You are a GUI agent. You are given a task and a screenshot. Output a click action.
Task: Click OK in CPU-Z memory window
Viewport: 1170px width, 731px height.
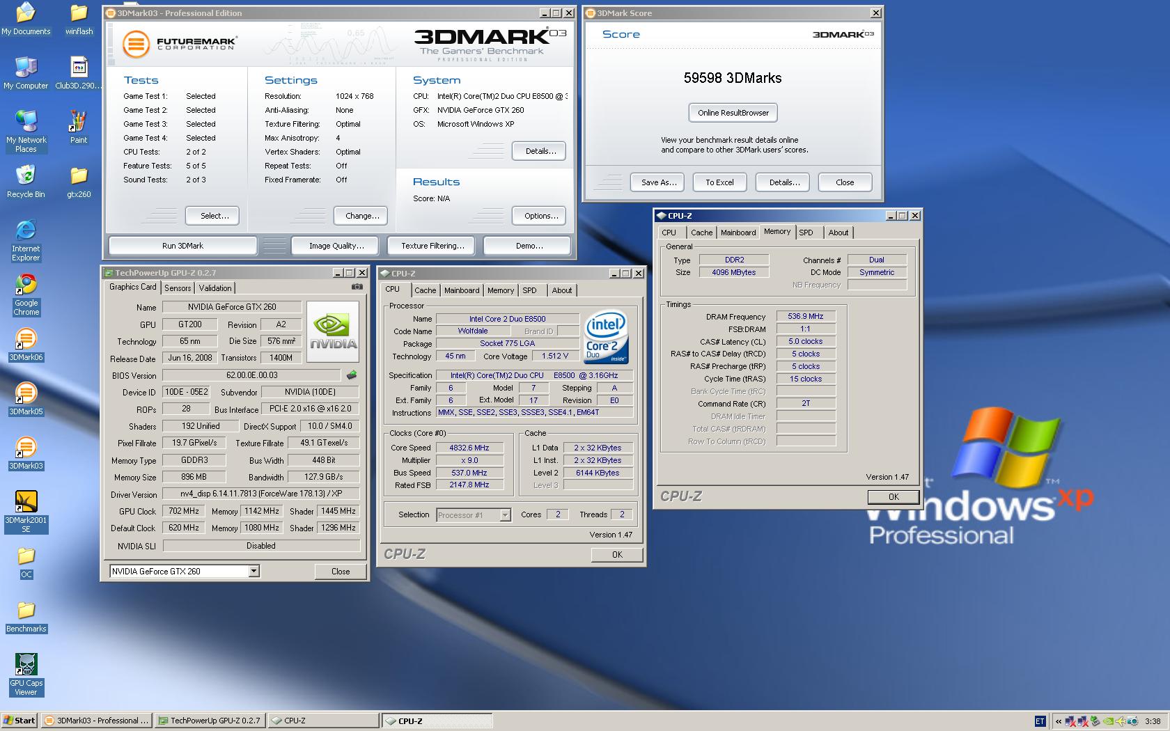(x=894, y=497)
